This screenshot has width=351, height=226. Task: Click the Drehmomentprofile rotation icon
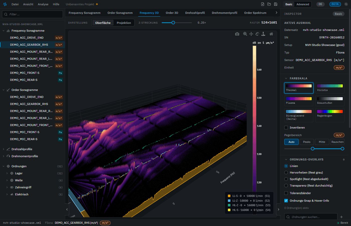[8, 156]
